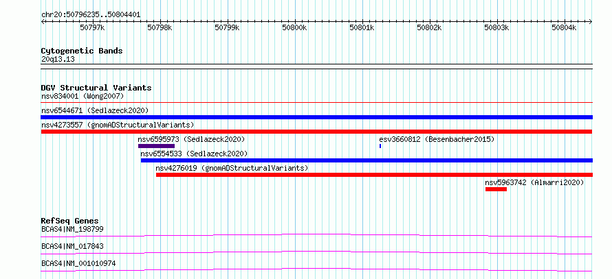Open variant label nsv5963742 (Almarri2020)
This screenshot has width=612, height=279.
(534, 182)
